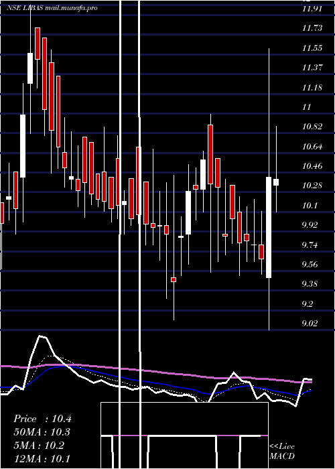Click the 50MA : 10.3 readout
Viewport: 335px width, 469px height.
[42, 432]
